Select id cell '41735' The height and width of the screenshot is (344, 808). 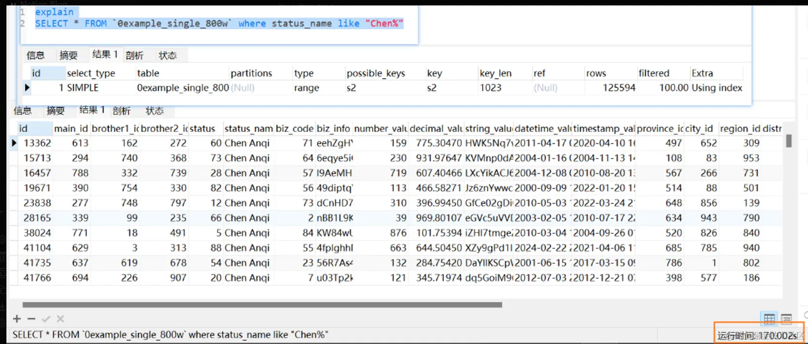coord(37,263)
